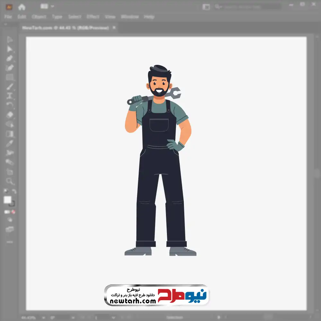Swap fill and stroke colors
Viewport: 321px width, 321px height.
point(14,192)
